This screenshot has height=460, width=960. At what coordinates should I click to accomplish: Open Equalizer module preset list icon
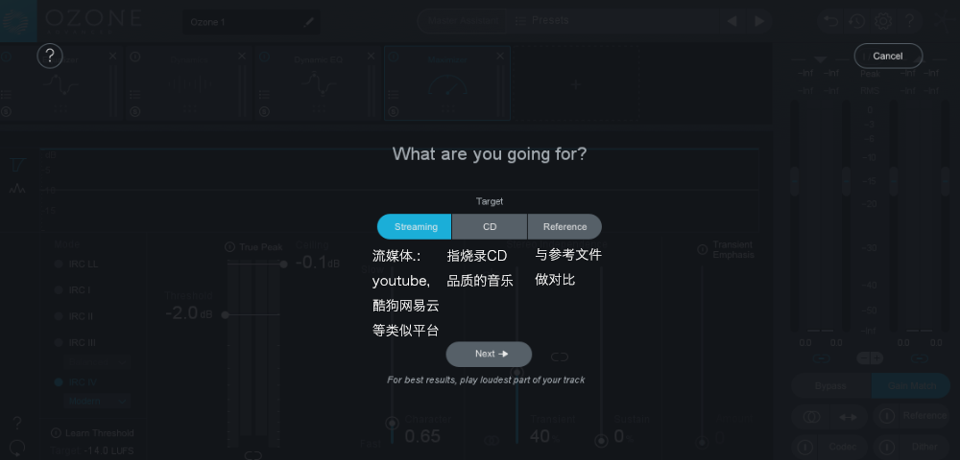click(6, 95)
